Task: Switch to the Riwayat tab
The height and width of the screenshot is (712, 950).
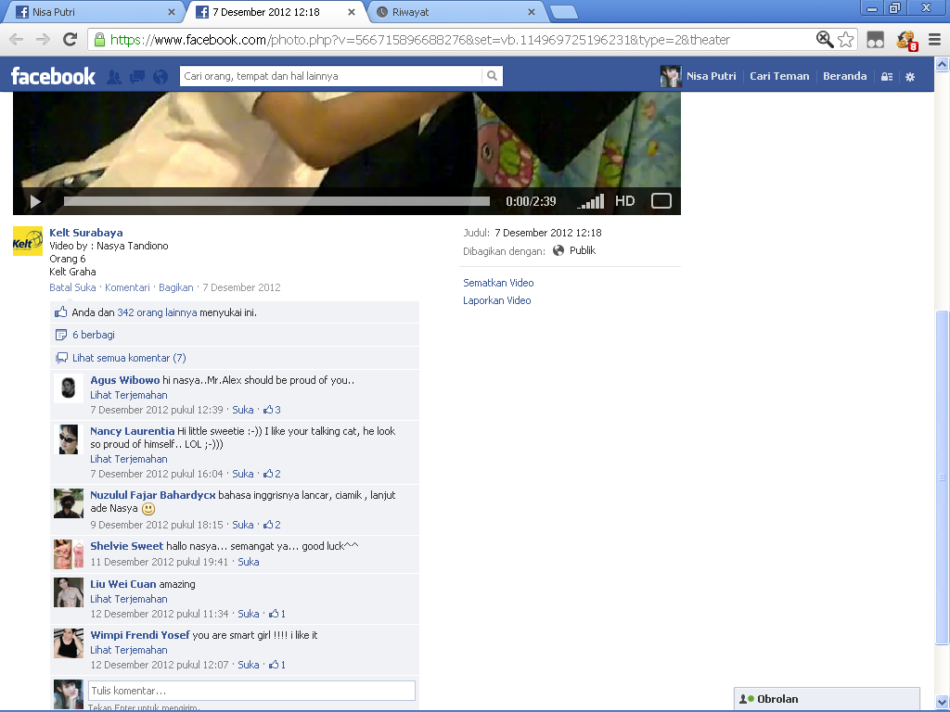Action: (455, 11)
